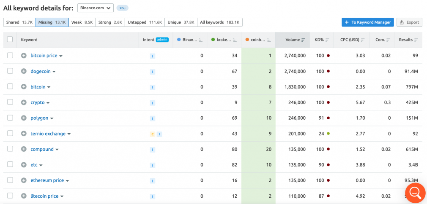Sort by Results column sort icon
Screen dimensions: 427x204
point(416,40)
